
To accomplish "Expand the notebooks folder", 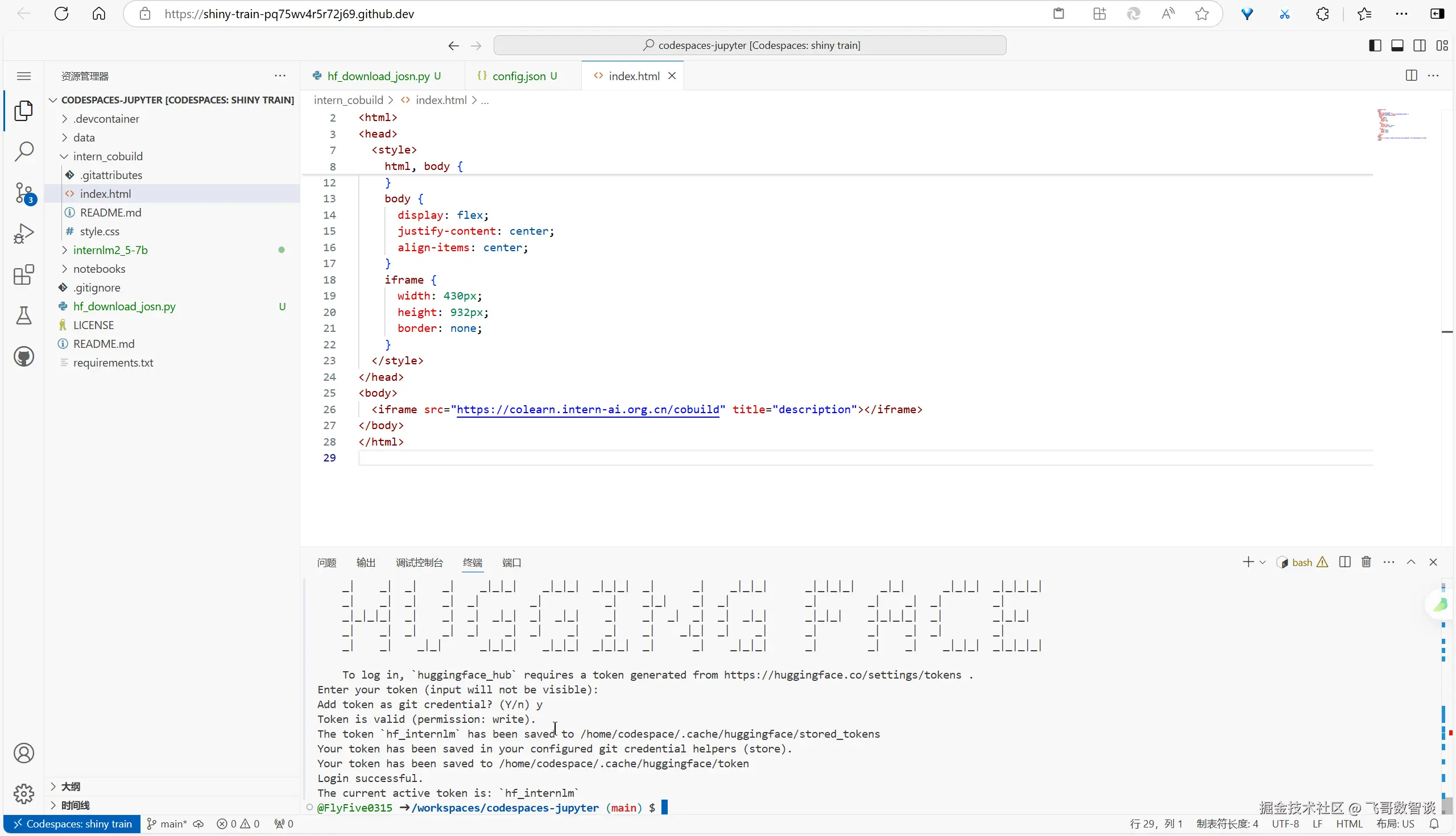I will tap(99, 269).
